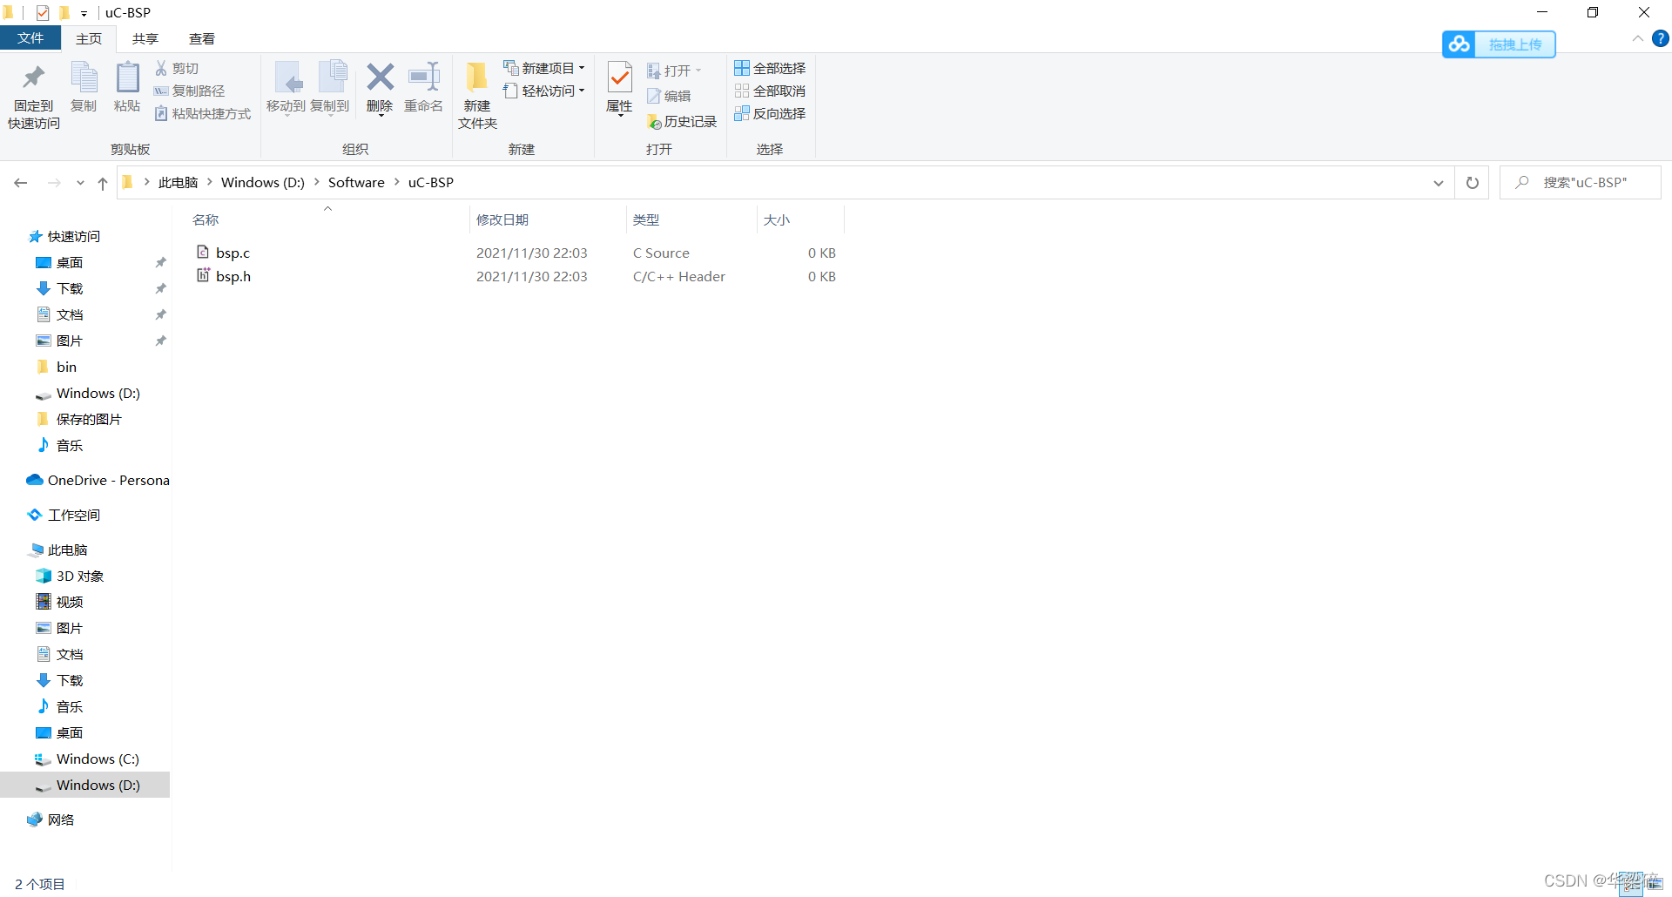Click Invert selection (反向选择)

click(770, 113)
